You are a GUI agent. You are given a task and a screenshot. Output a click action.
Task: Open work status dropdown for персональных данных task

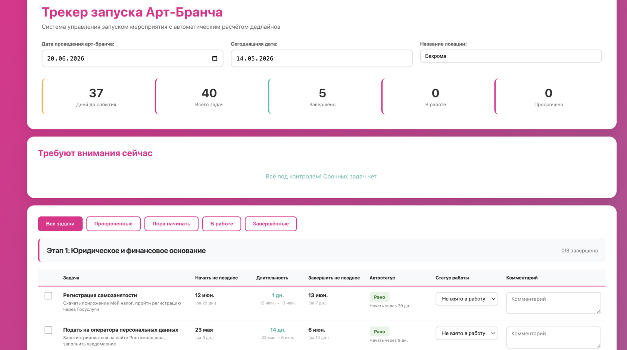coord(467,333)
